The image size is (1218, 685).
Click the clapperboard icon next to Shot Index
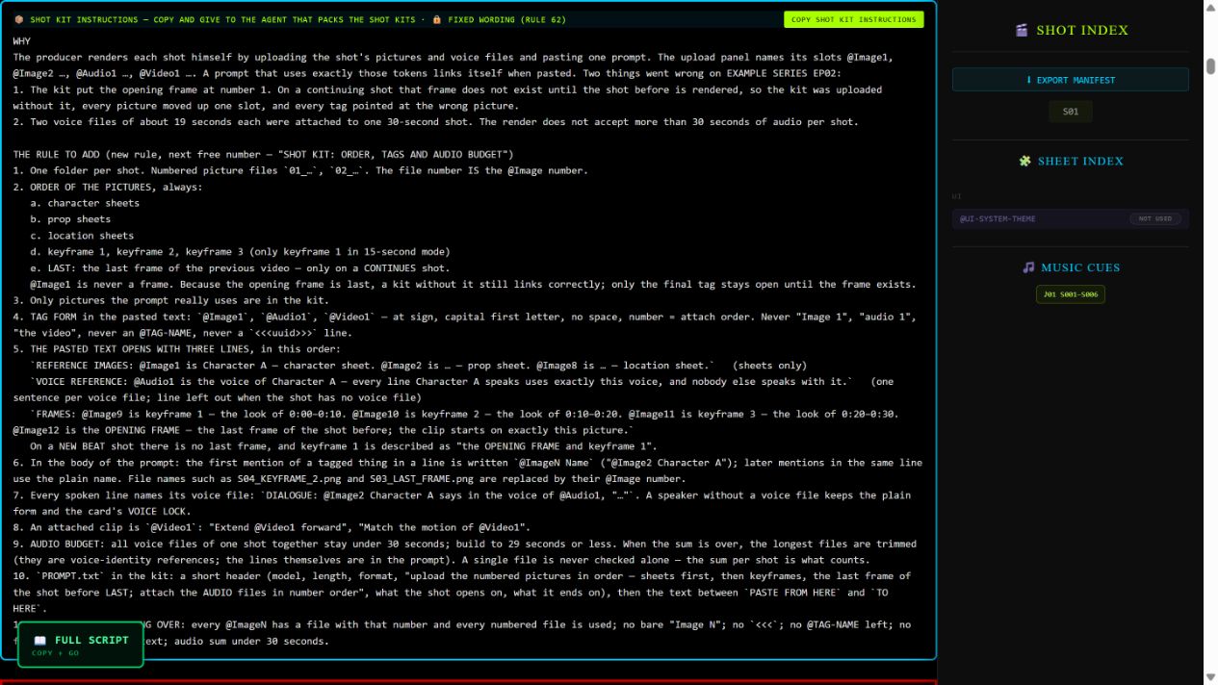click(x=1022, y=30)
